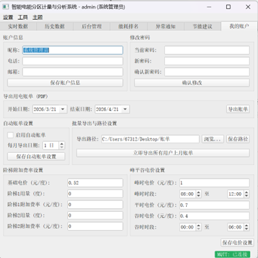Click the 新密码 field
The height and width of the screenshot is (258, 258).
click(207, 61)
